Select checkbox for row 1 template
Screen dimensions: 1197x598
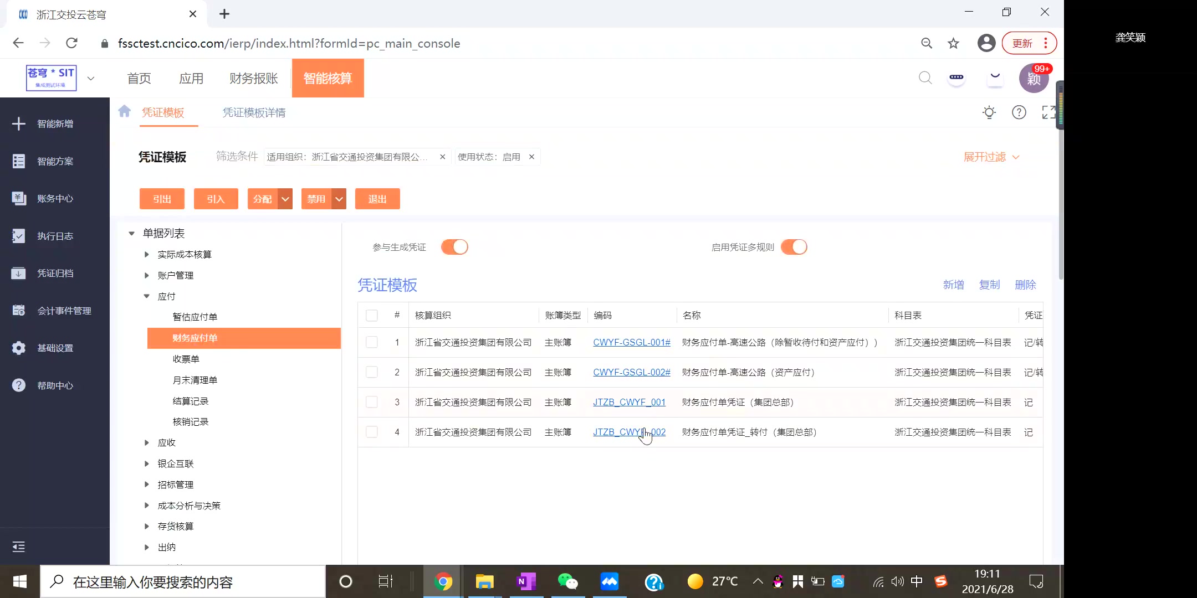pos(372,342)
